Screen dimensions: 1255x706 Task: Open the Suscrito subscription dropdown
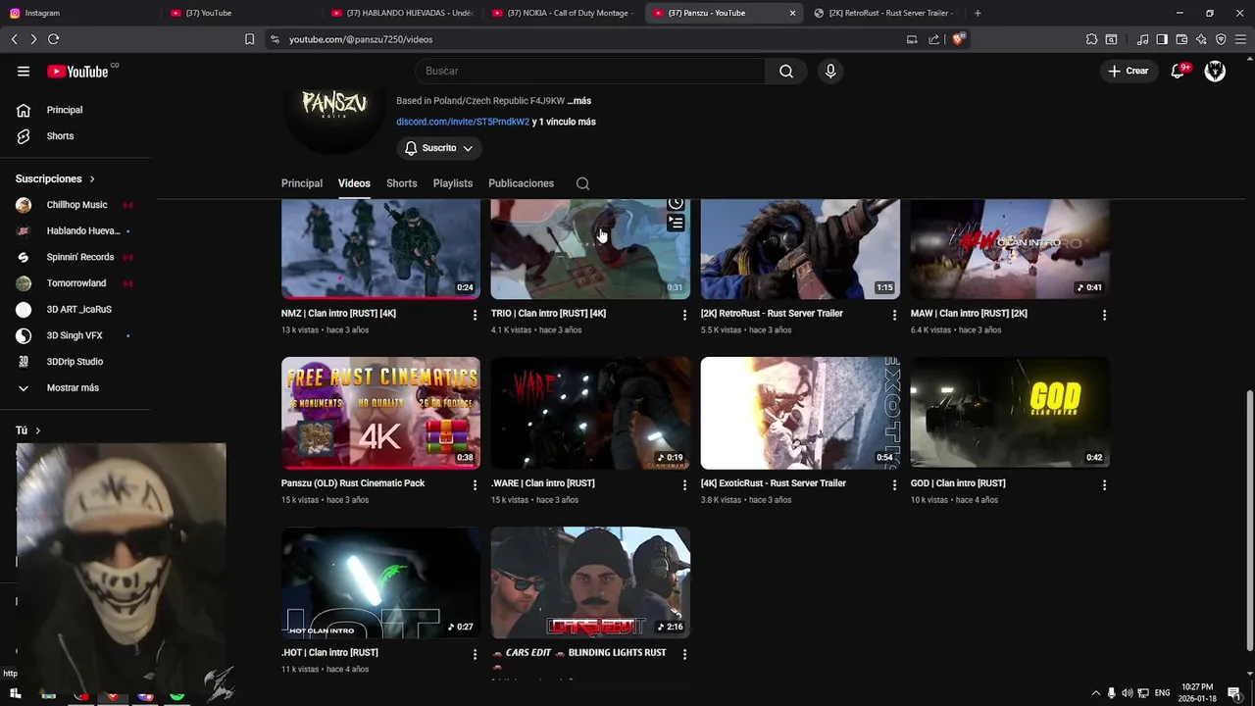point(439,148)
